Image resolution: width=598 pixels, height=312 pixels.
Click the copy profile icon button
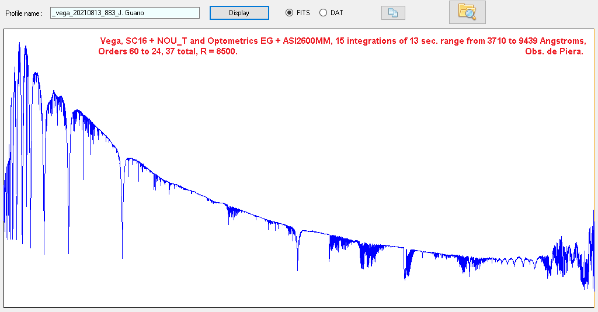(392, 13)
